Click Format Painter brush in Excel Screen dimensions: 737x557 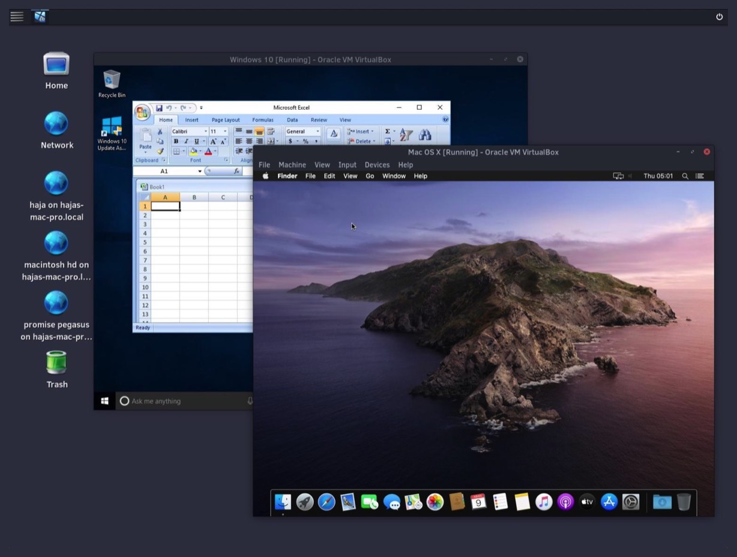(160, 151)
